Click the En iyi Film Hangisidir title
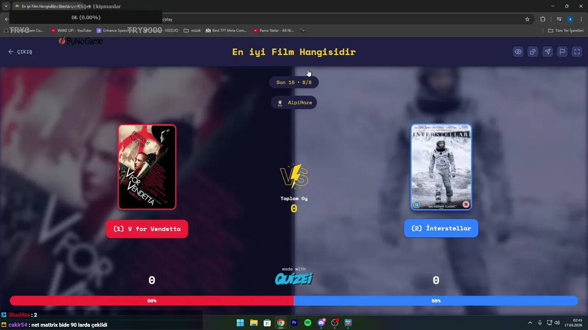Image resolution: width=588 pixels, height=330 pixels. click(x=294, y=52)
